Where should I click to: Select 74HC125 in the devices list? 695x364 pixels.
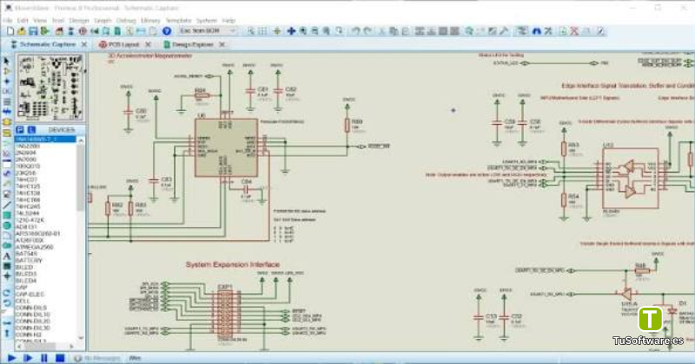point(28,186)
